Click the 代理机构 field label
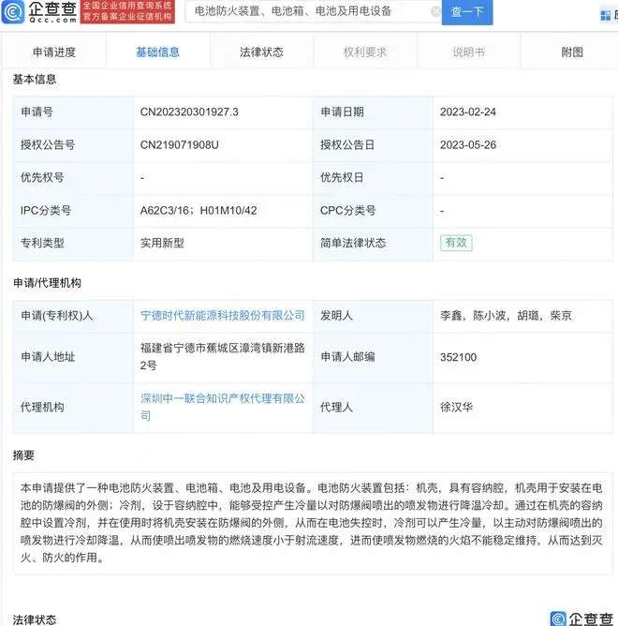This screenshot has width=618, height=626. (x=42, y=408)
